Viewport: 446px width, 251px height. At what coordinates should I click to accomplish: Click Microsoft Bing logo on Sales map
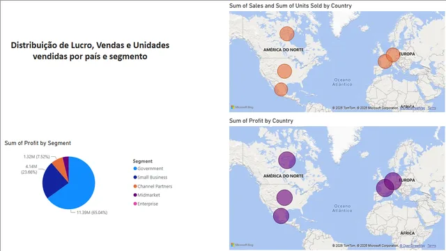[x=242, y=107]
